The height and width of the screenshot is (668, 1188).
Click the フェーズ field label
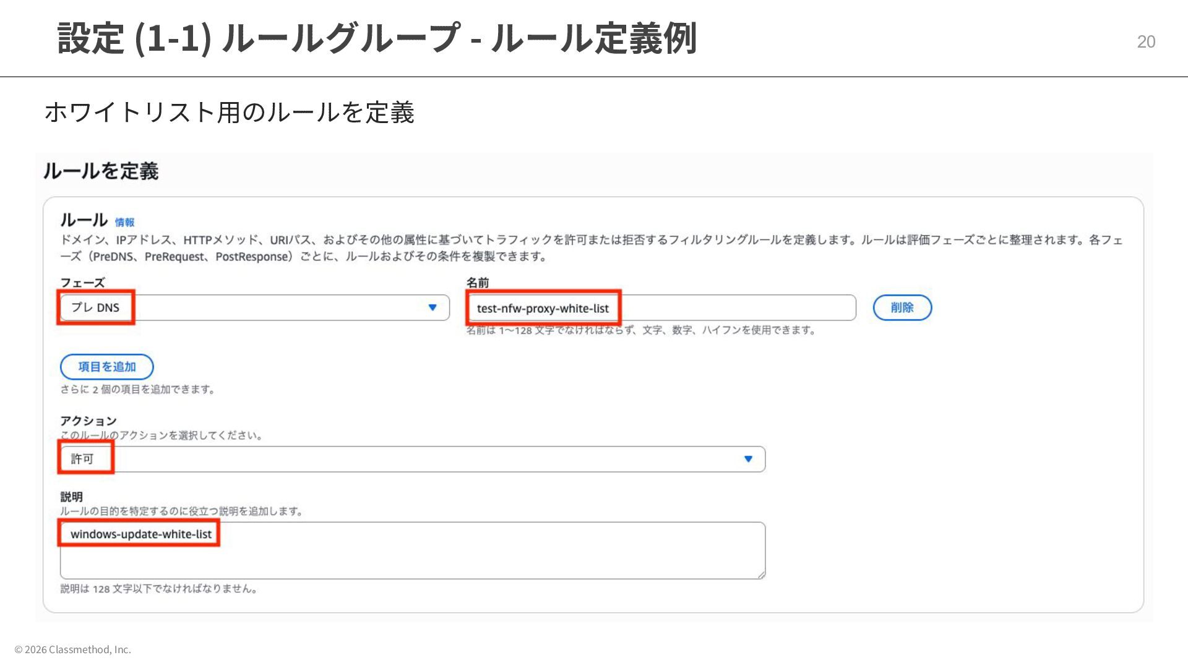point(82,283)
